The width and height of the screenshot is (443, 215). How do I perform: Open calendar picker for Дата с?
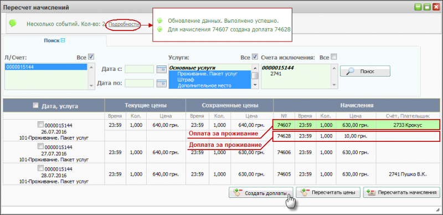tap(162, 69)
